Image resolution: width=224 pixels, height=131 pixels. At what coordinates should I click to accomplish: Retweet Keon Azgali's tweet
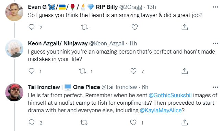tap(83, 71)
